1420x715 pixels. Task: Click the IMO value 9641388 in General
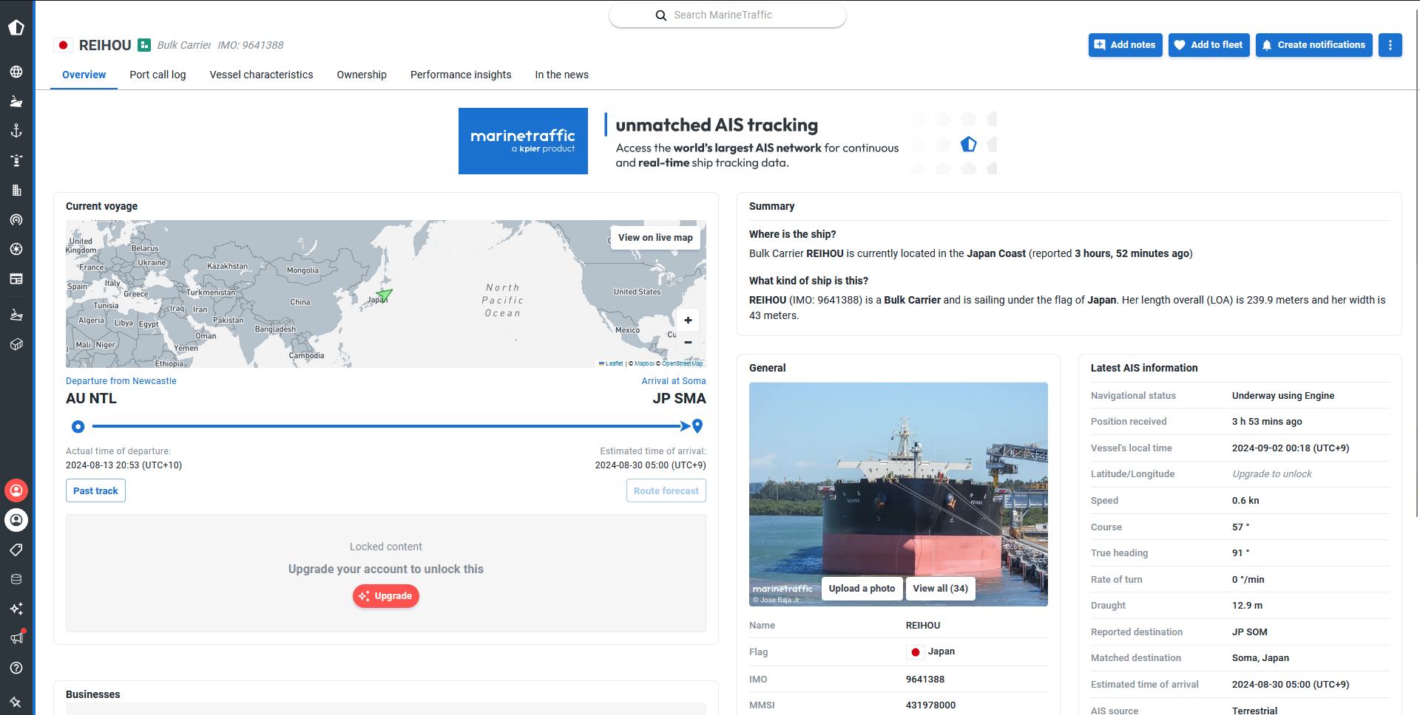[x=925, y=680]
